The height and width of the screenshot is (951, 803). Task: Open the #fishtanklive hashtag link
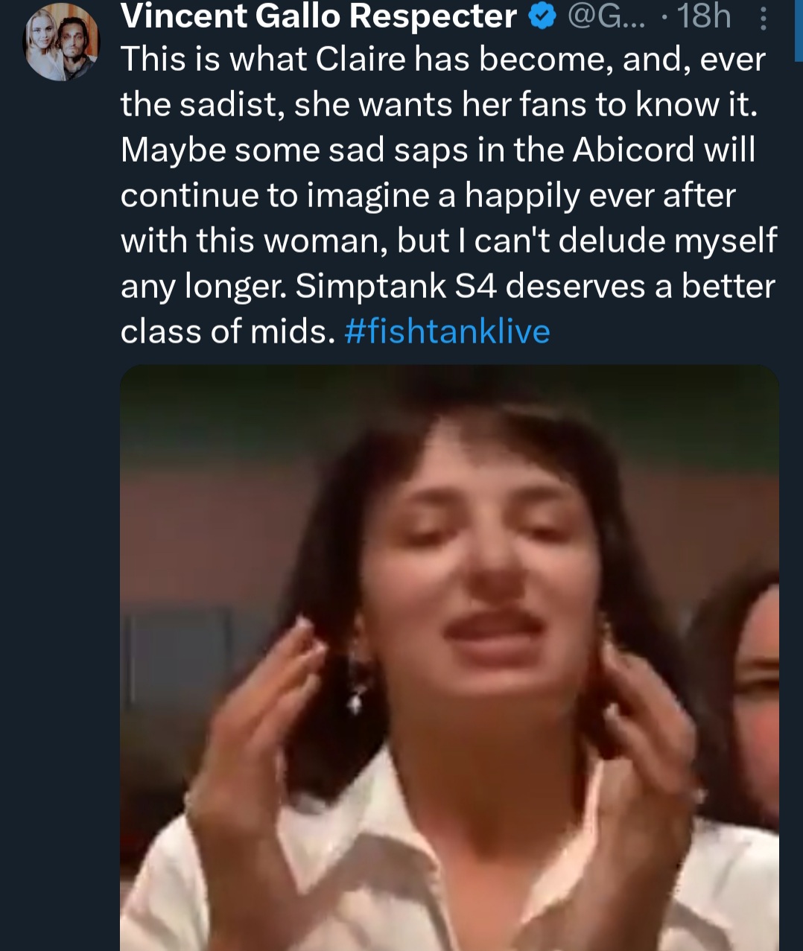click(x=448, y=331)
